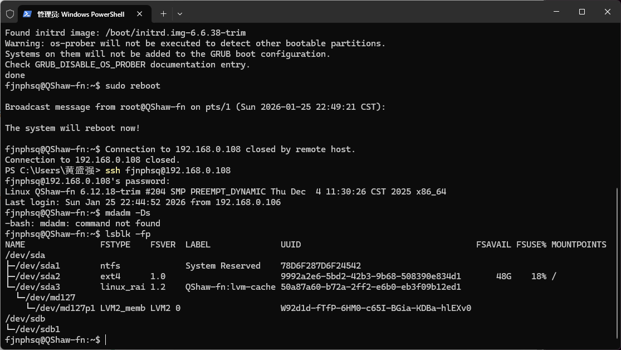Select the 管理员: Windows PowerShell tab
Image resolution: width=621 pixels, height=350 pixels.
tap(80, 14)
